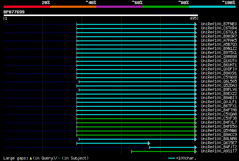The height and width of the screenshot is (161, 239).
Task: Click the UniRef100_Q0JLF1 label
Action: pos(219,102)
